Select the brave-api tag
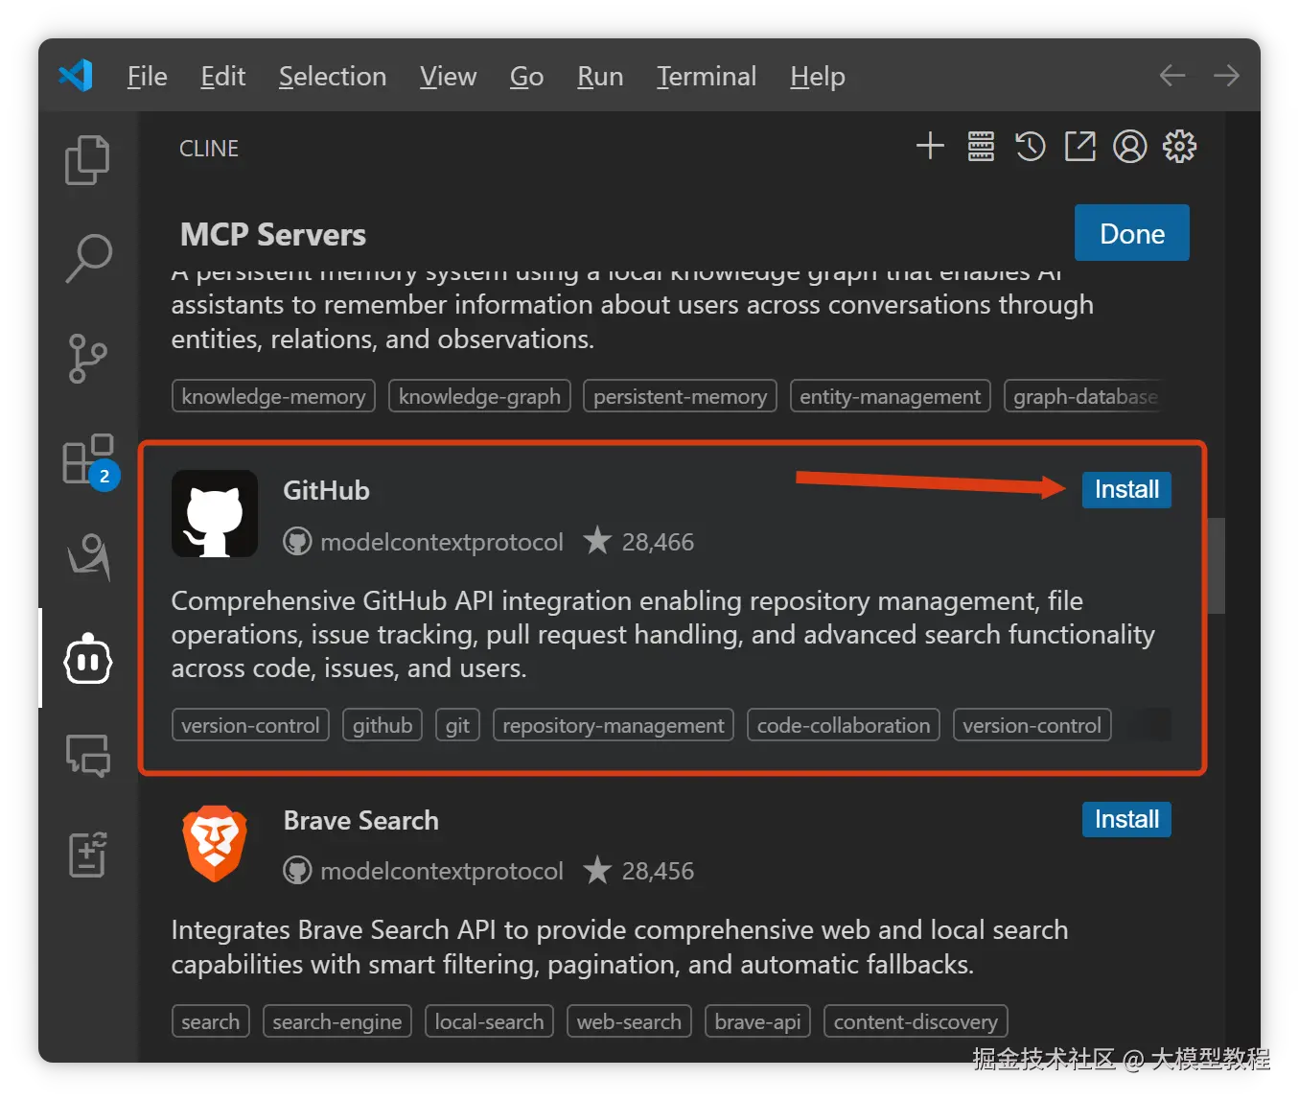The width and height of the screenshot is (1299, 1101). pyautogui.click(x=757, y=1021)
